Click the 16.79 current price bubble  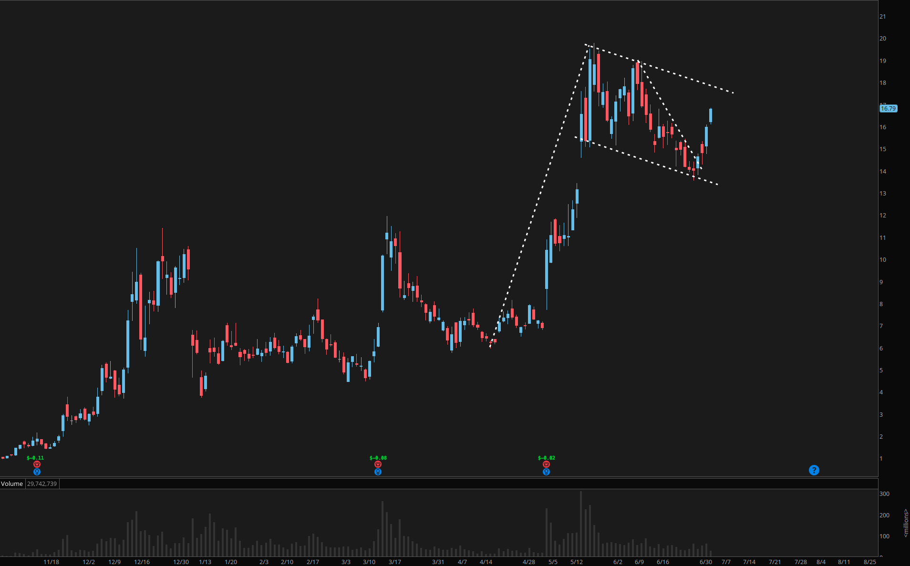pos(888,109)
